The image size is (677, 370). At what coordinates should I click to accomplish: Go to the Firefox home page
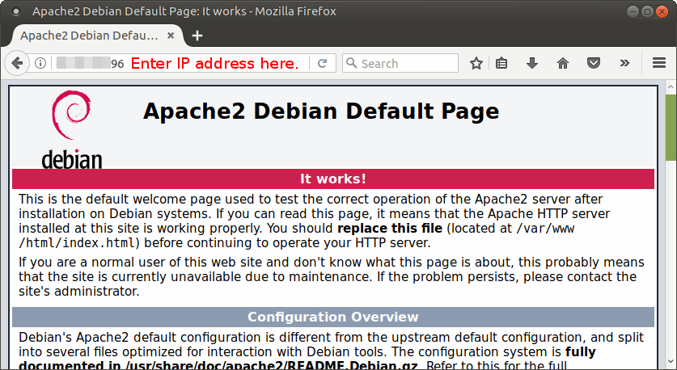(x=563, y=63)
